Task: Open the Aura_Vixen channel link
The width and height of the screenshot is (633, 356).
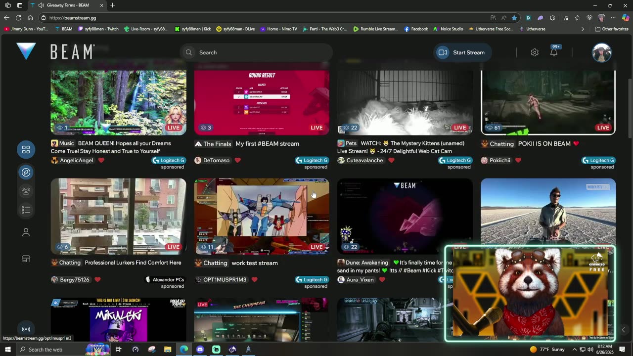Action: (360, 280)
